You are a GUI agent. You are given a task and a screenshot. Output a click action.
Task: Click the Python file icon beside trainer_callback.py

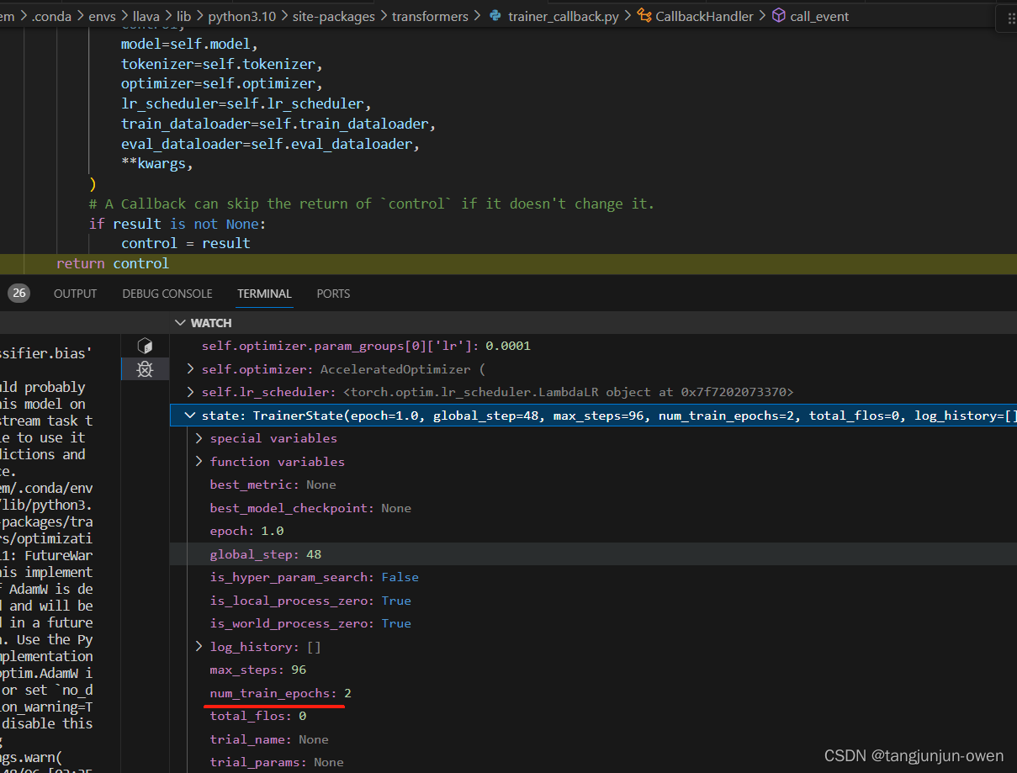coord(495,16)
